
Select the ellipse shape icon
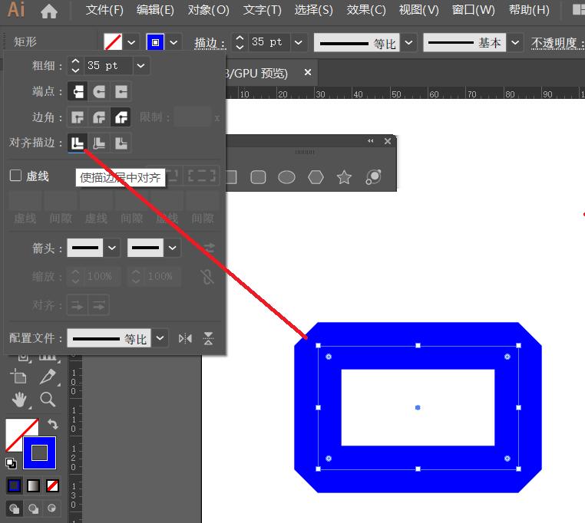[x=286, y=177]
